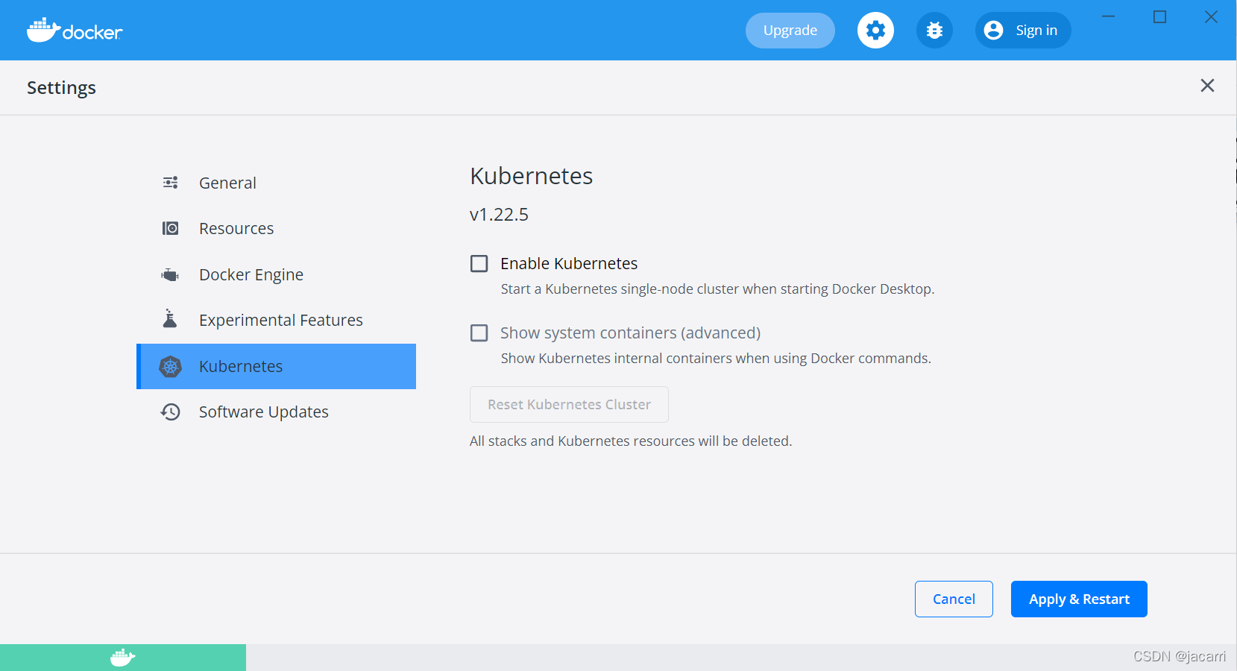Click the user avatar icon beside Sign in
Viewport: 1237px width, 671px height.
coord(993,31)
